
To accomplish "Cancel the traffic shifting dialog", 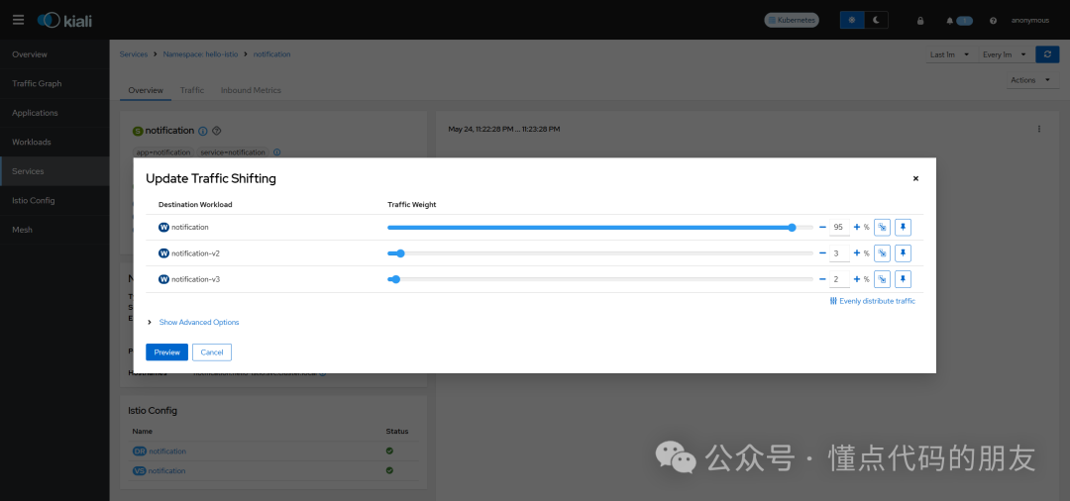I will 212,352.
